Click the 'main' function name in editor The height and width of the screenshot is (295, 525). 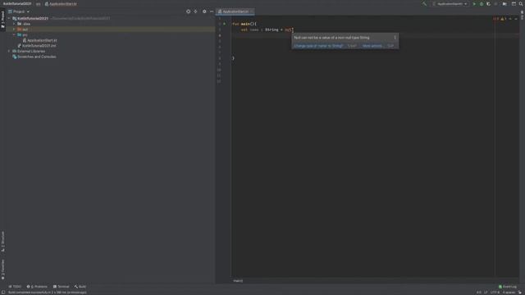(245, 24)
